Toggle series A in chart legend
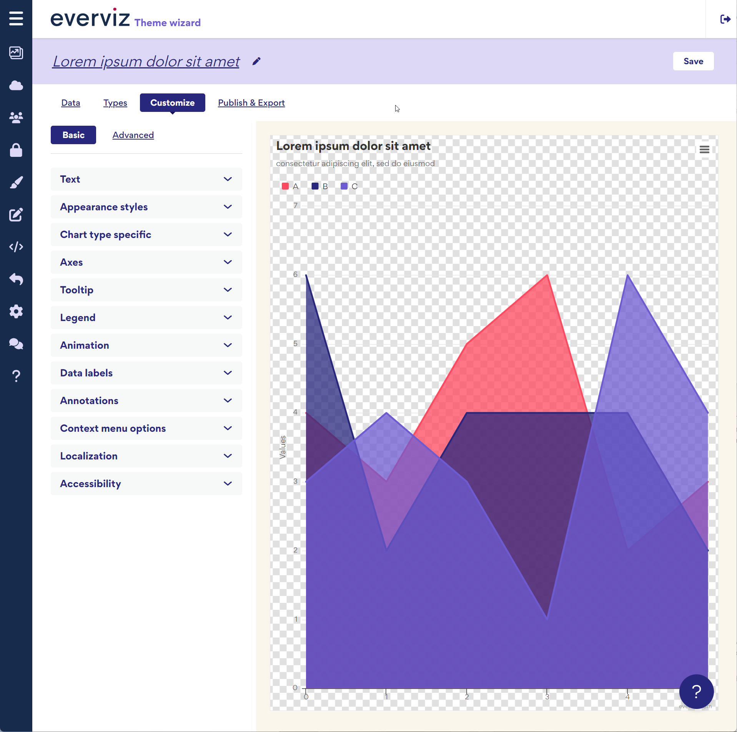 (x=290, y=186)
